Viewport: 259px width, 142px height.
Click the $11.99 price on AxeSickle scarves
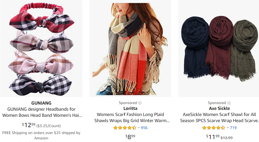coord(213,136)
